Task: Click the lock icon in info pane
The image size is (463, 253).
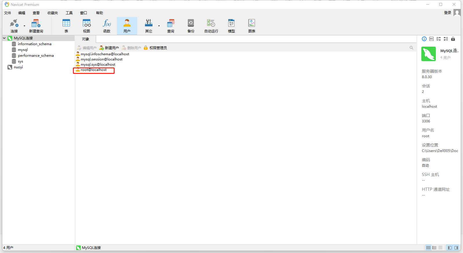Action: click(x=453, y=39)
